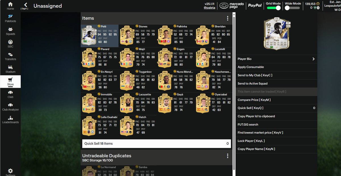Select Quick Sell for Pelé
Image resolution: width=341 pixels, height=176 pixels.
tap(276, 108)
